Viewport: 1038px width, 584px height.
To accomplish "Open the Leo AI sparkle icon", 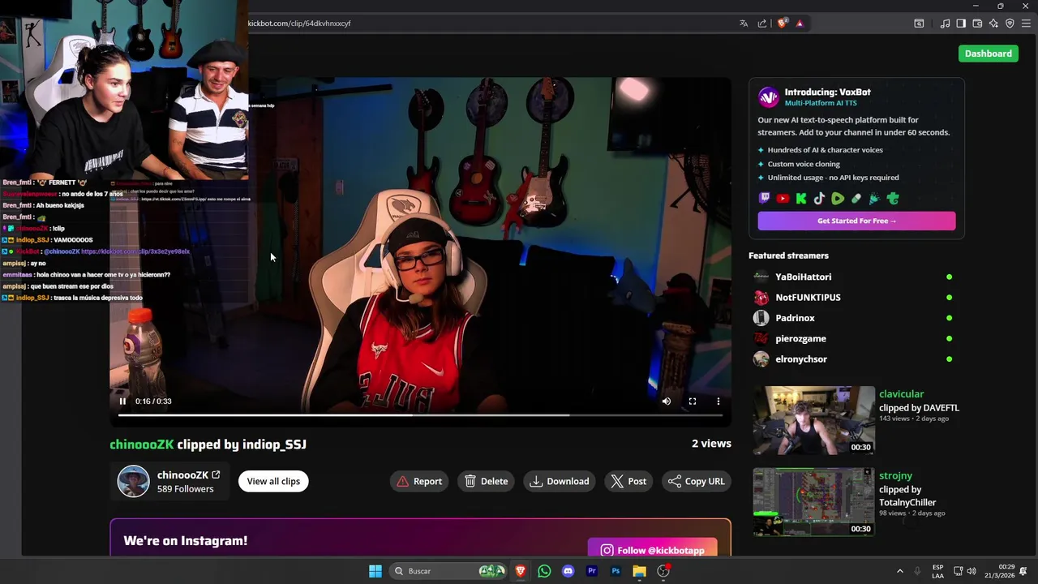I will coord(993,24).
